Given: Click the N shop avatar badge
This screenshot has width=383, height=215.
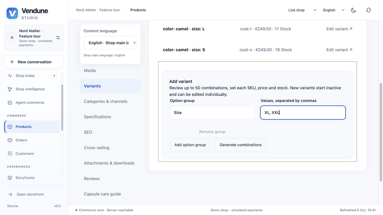Looking at the screenshot, I should point(12,38).
